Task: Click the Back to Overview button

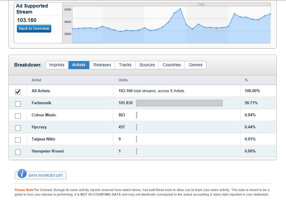Action: [34, 29]
